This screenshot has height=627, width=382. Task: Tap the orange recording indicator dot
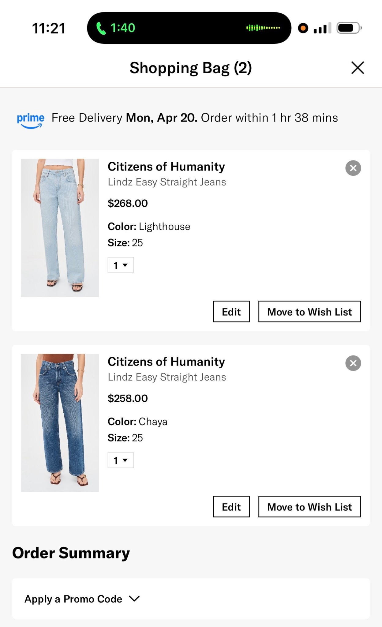pyautogui.click(x=303, y=28)
